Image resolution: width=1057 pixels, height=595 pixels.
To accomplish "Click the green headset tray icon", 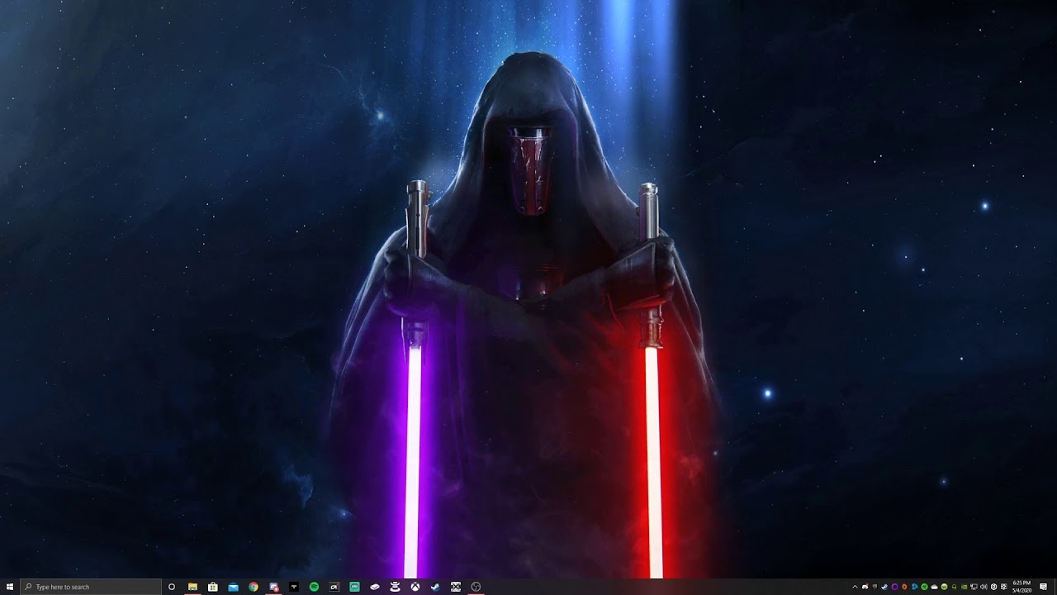I will click(954, 587).
